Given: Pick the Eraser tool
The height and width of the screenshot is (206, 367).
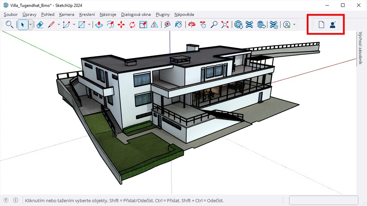Looking at the screenshot, I should [40, 25].
